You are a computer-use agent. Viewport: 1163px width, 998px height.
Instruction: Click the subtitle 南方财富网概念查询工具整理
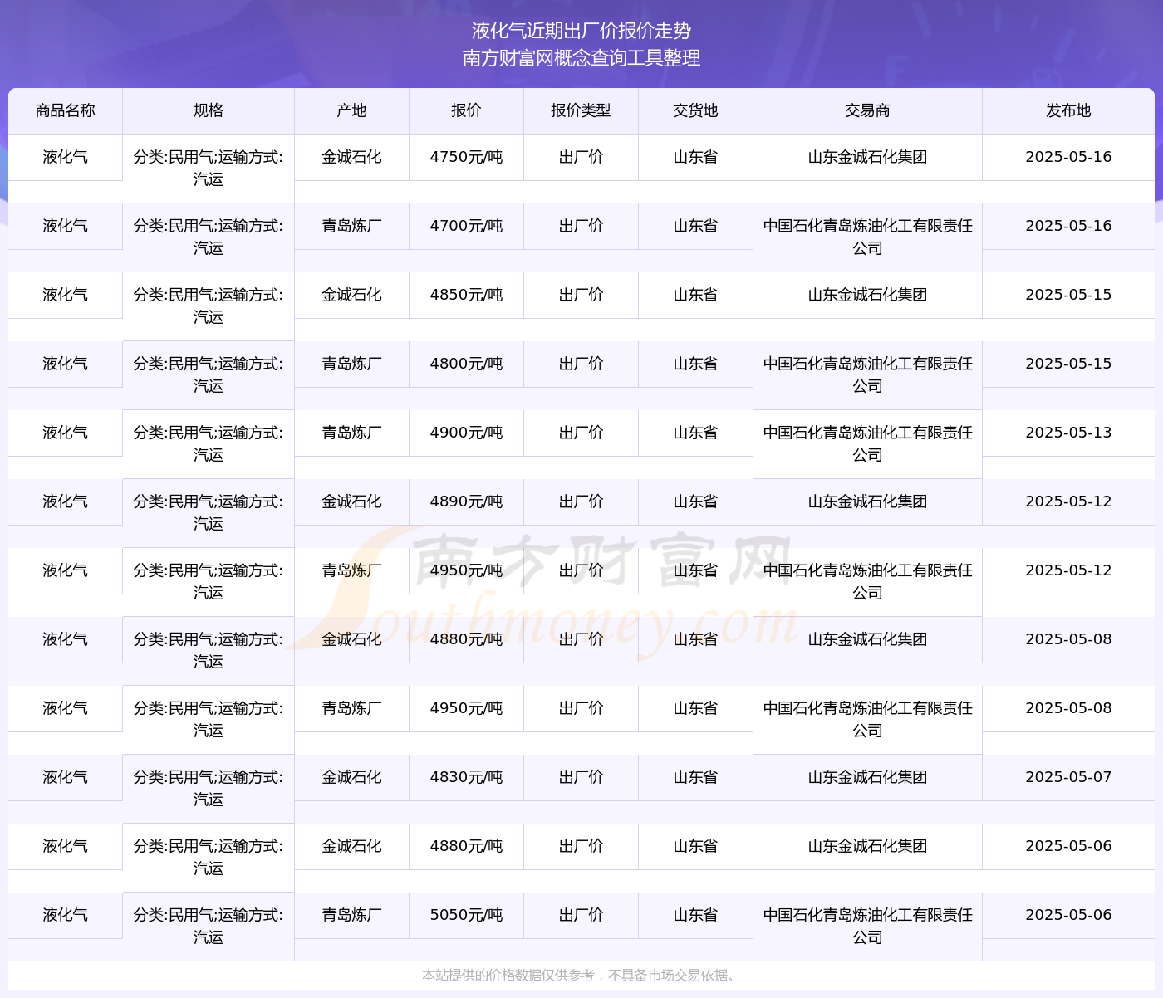tap(581, 58)
